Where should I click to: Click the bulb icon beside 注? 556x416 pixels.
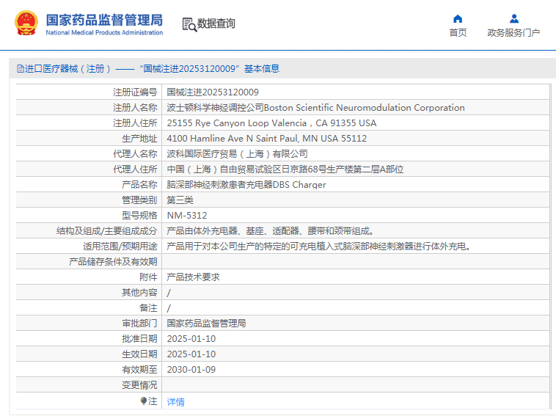coord(143,401)
